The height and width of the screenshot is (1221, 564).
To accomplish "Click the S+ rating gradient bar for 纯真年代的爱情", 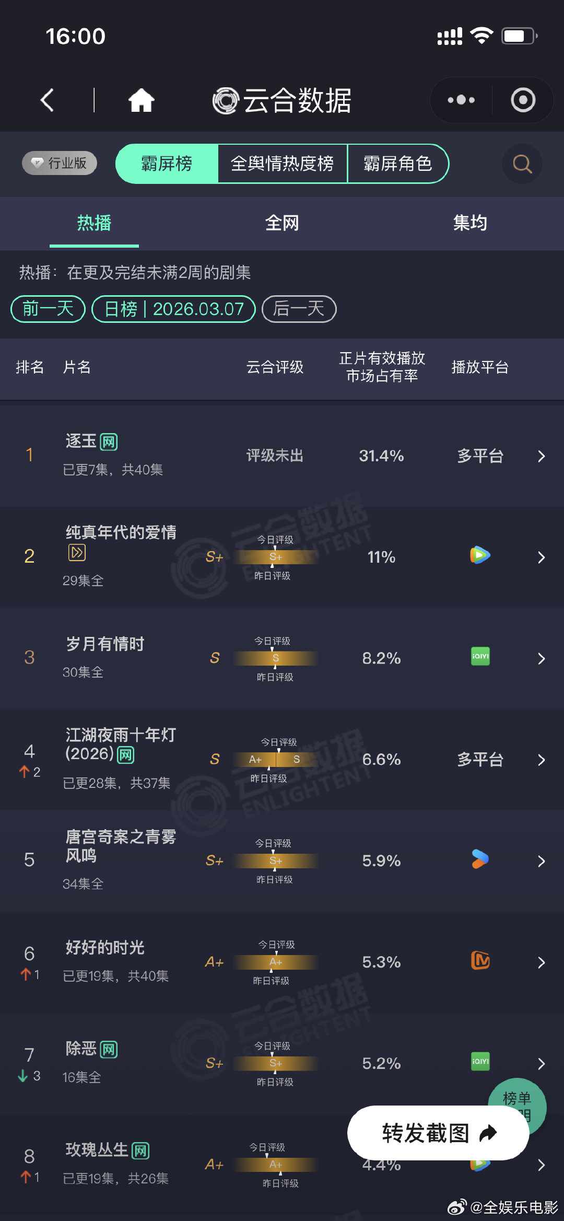I will (275, 557).
